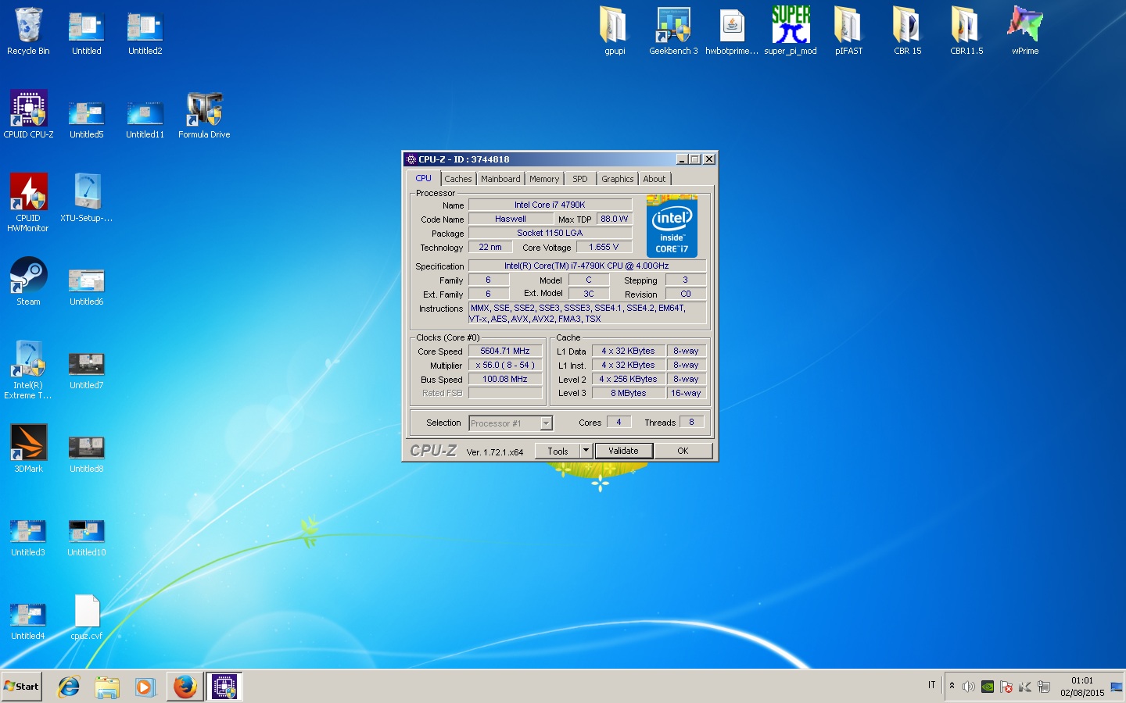1126x703 pixels.
Task: Launch the 3DMark desktop shortcut
Action: click(28, 448)
